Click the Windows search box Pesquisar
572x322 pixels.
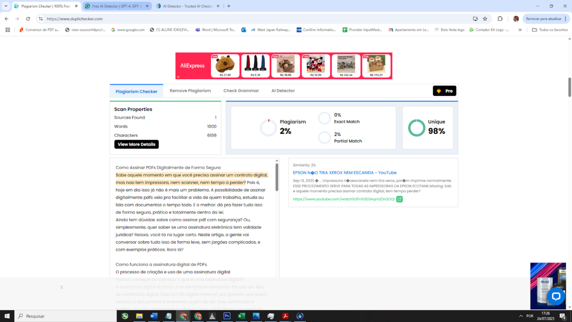point(65,316)
